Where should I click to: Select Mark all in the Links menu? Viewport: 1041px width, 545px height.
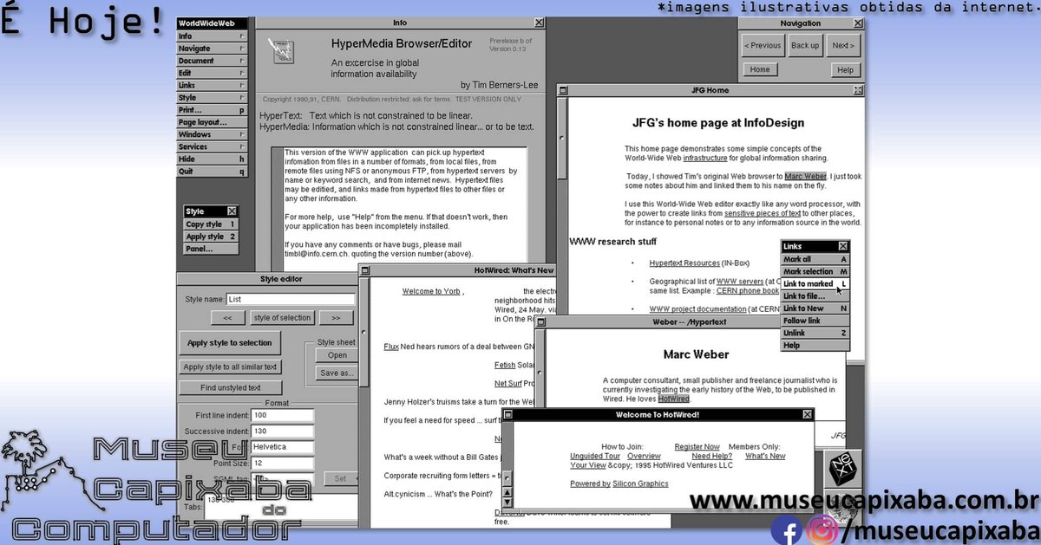815,259
